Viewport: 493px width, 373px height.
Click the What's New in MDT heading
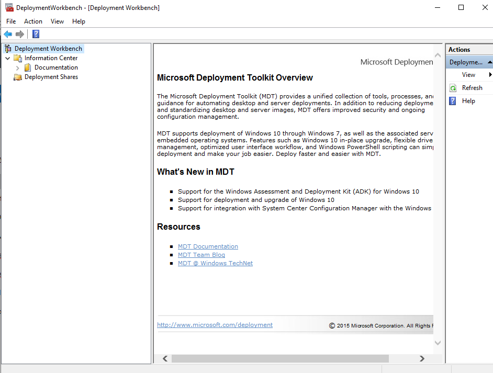[196, 172]
